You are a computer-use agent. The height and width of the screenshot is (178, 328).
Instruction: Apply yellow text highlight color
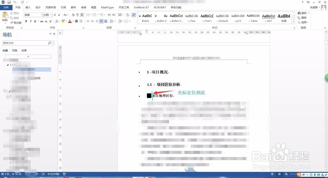63,21
